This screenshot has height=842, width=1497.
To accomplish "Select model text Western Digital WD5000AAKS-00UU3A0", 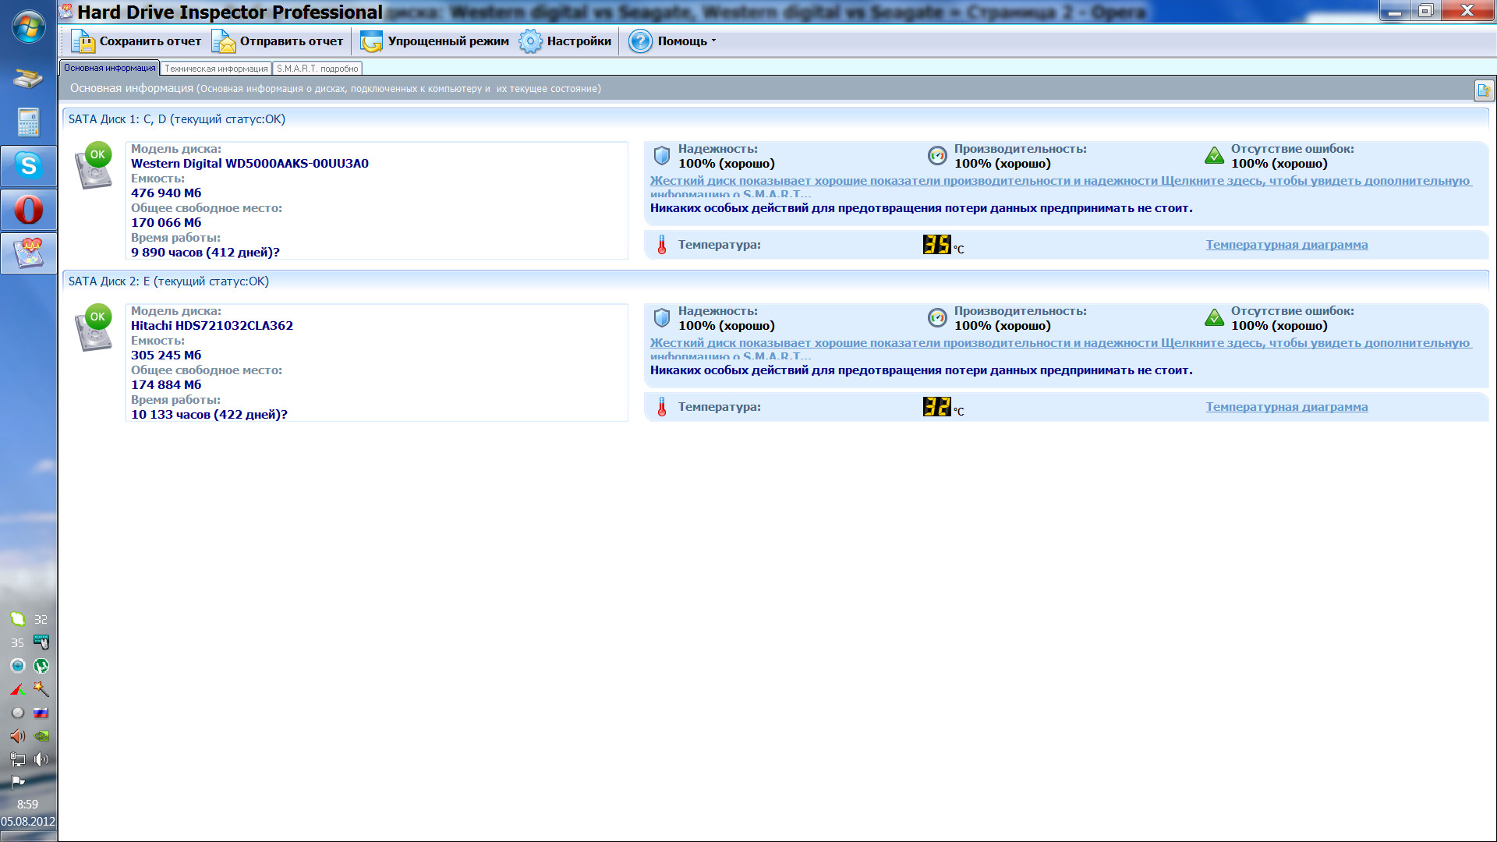I will [249, 164].
